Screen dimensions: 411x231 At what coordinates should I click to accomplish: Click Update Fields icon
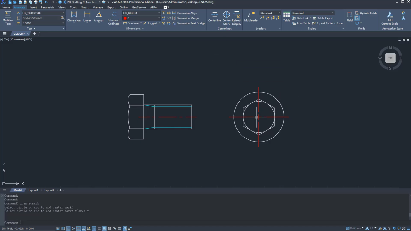pos(357,13)
